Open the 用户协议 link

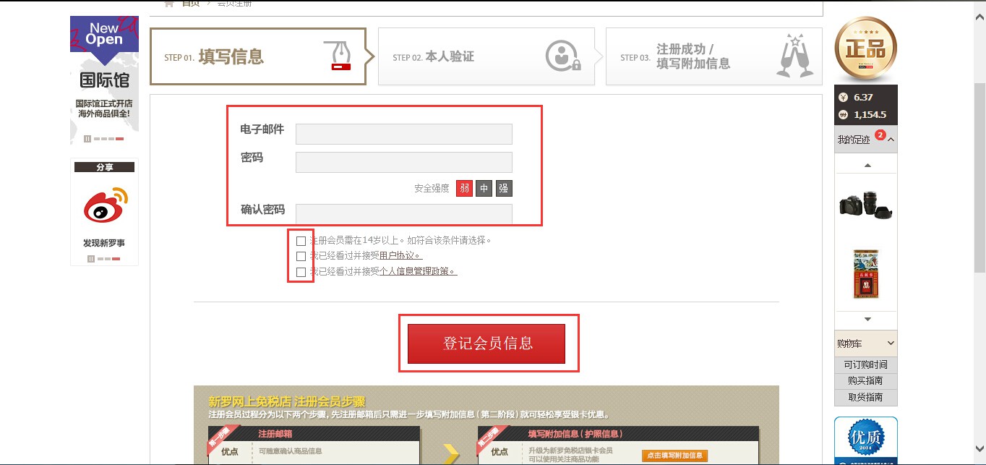coord(399,256)
